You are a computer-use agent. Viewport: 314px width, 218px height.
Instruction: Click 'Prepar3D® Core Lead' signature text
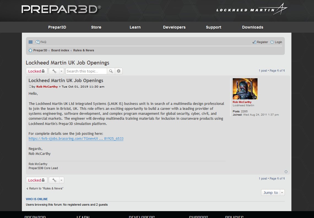pyautogui.click(x=43, y=168)
